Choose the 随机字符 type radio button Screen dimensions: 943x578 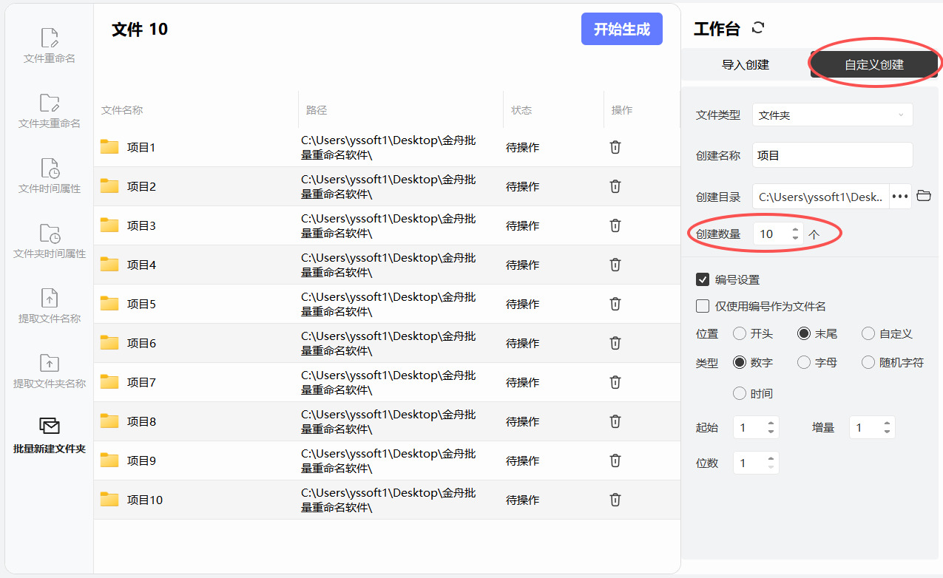click(868, 362)
